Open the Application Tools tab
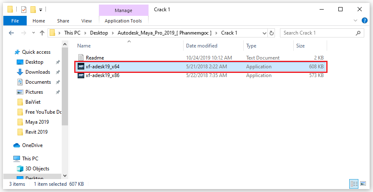The width and height of the screenshot is (373, 192). point(123,21)
